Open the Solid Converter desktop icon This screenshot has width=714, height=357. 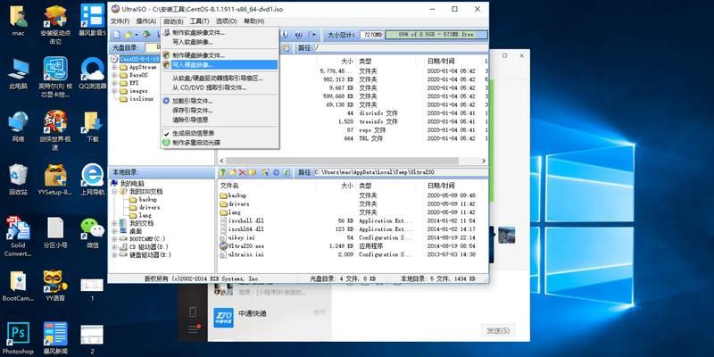18,237
